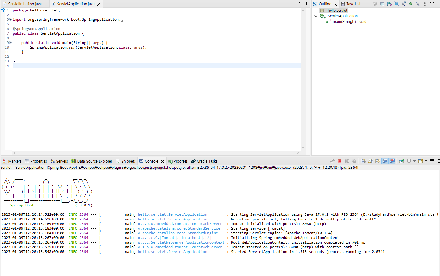The height and width of the screenshot is (276, 440).
Task: Click the ServletInitializer.java file icon
Action: pyautogui.click(x=5, y=4)
